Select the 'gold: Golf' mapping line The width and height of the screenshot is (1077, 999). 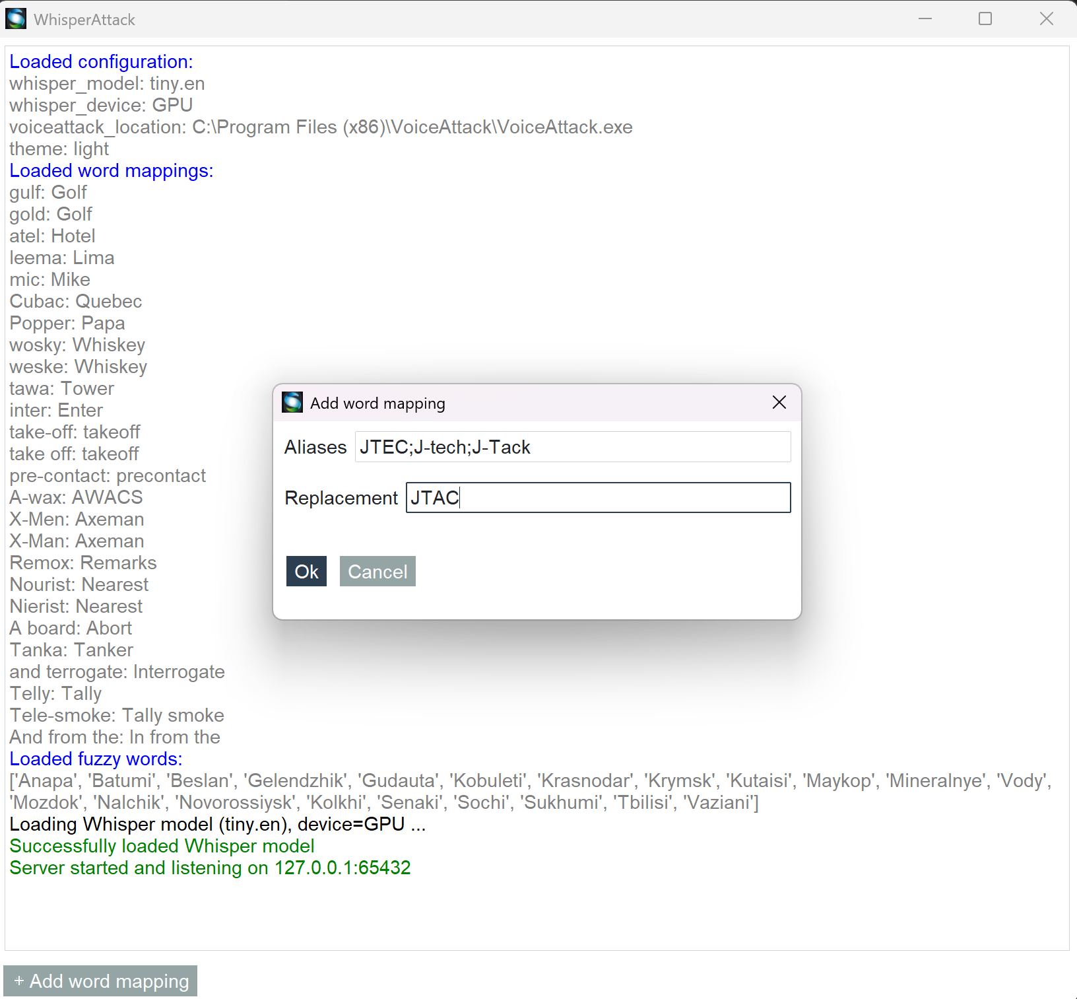[51, 214]
